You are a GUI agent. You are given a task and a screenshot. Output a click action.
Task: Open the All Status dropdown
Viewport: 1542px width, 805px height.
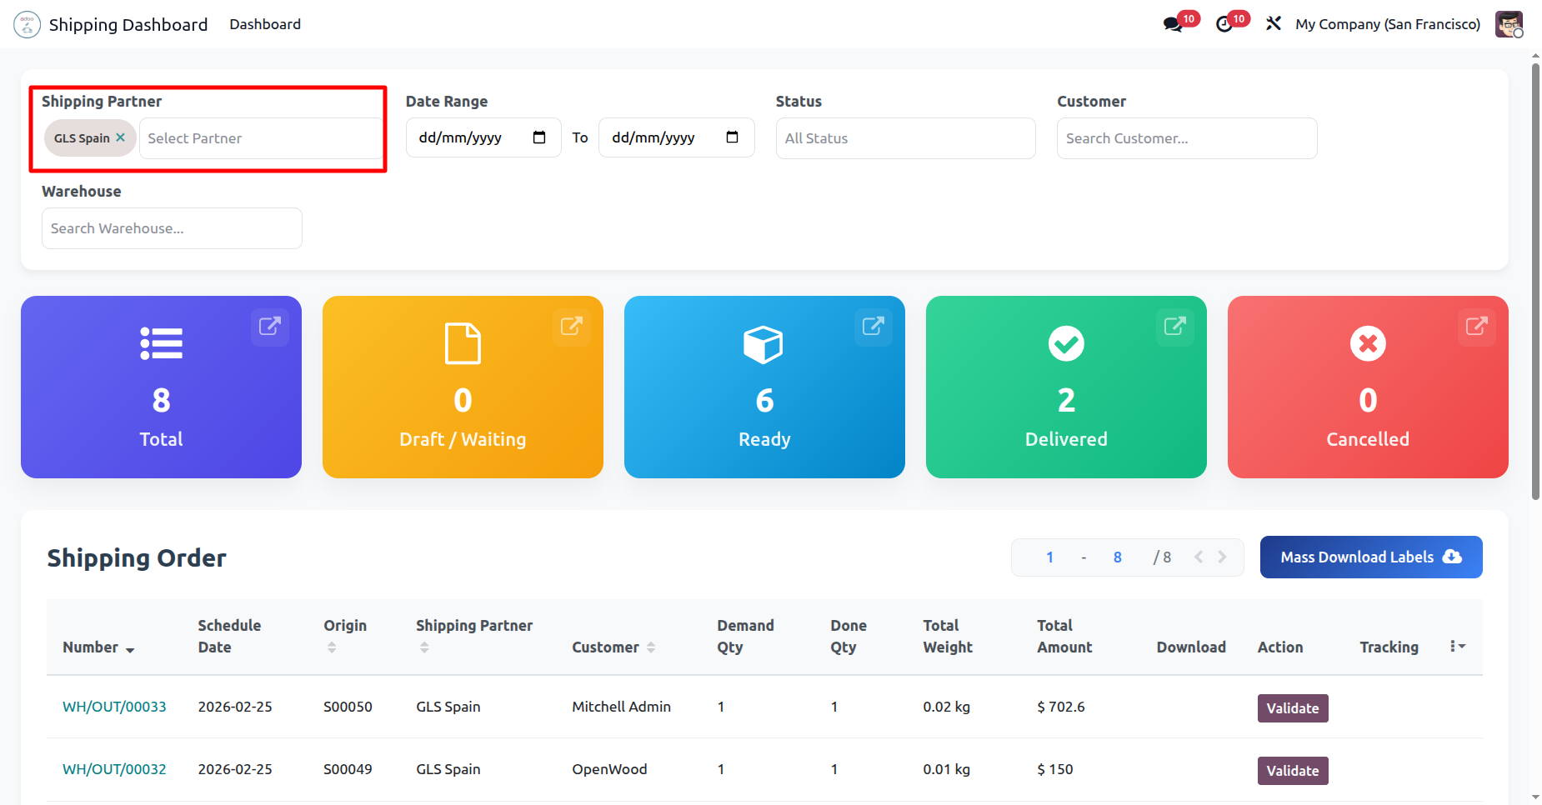pyautogui.click(x=905, y=138)
